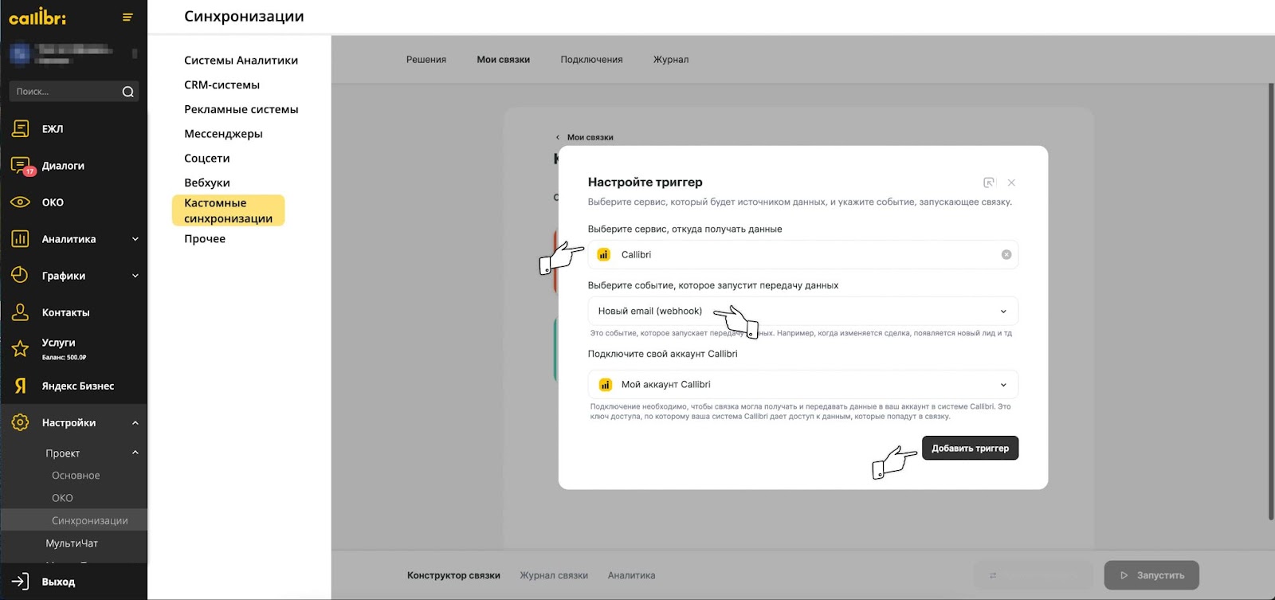Collapse the Настройки sidebar section

[135, 423]
